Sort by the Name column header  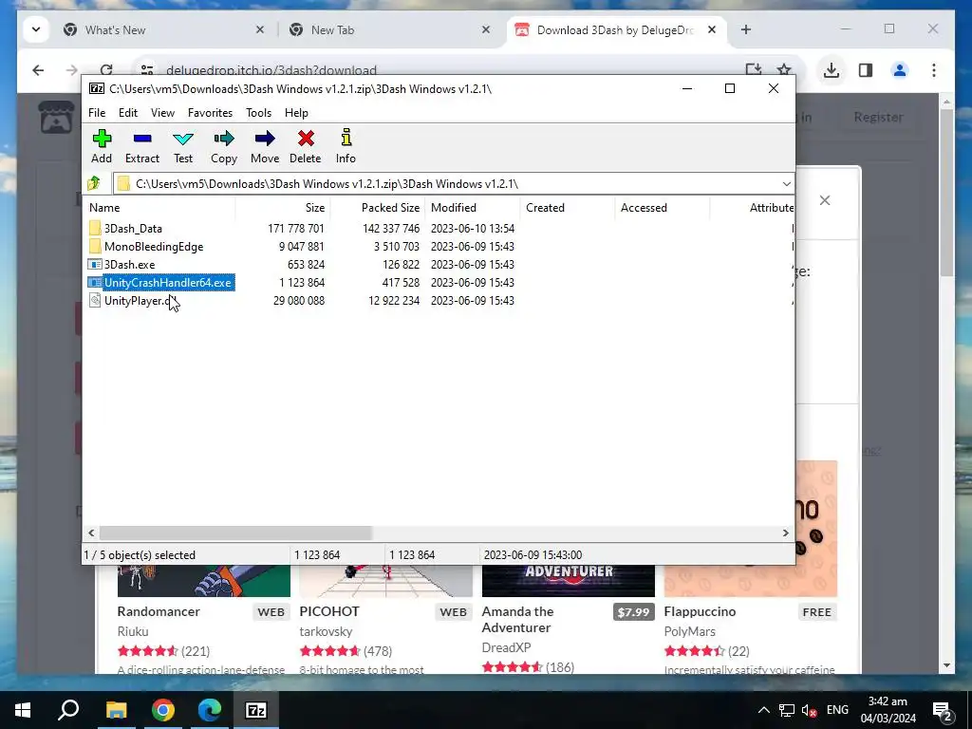160,208
